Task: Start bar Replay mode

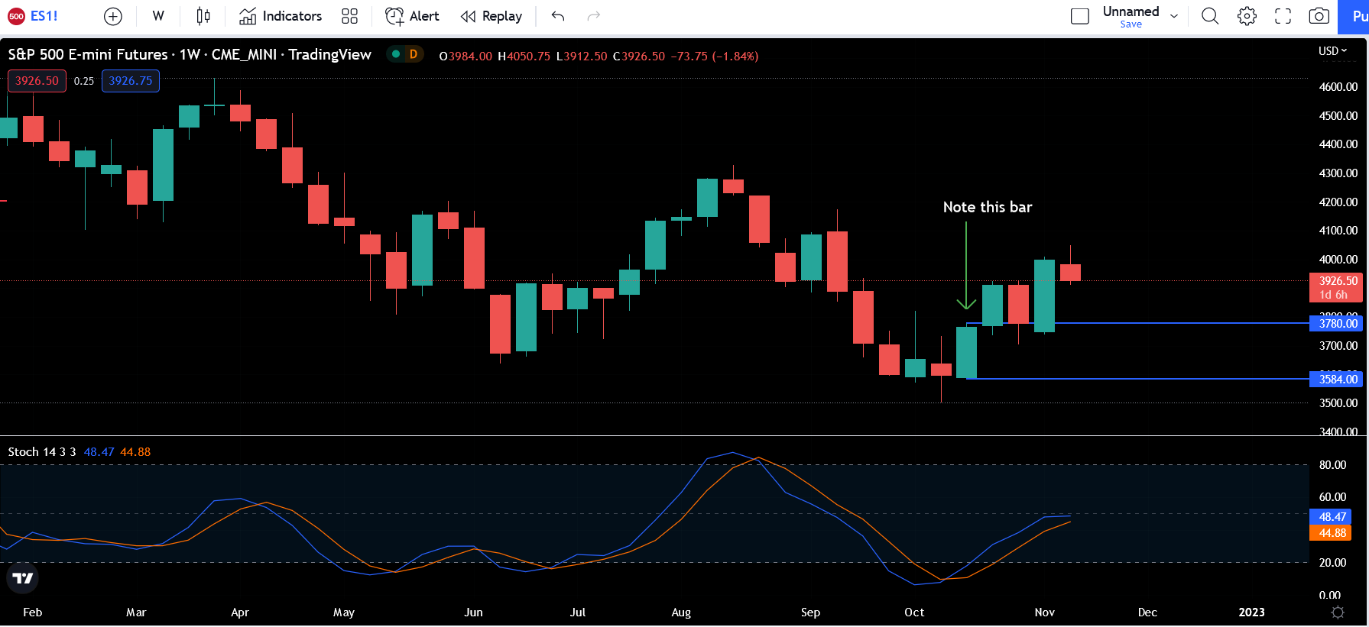Action: (491, 16)
